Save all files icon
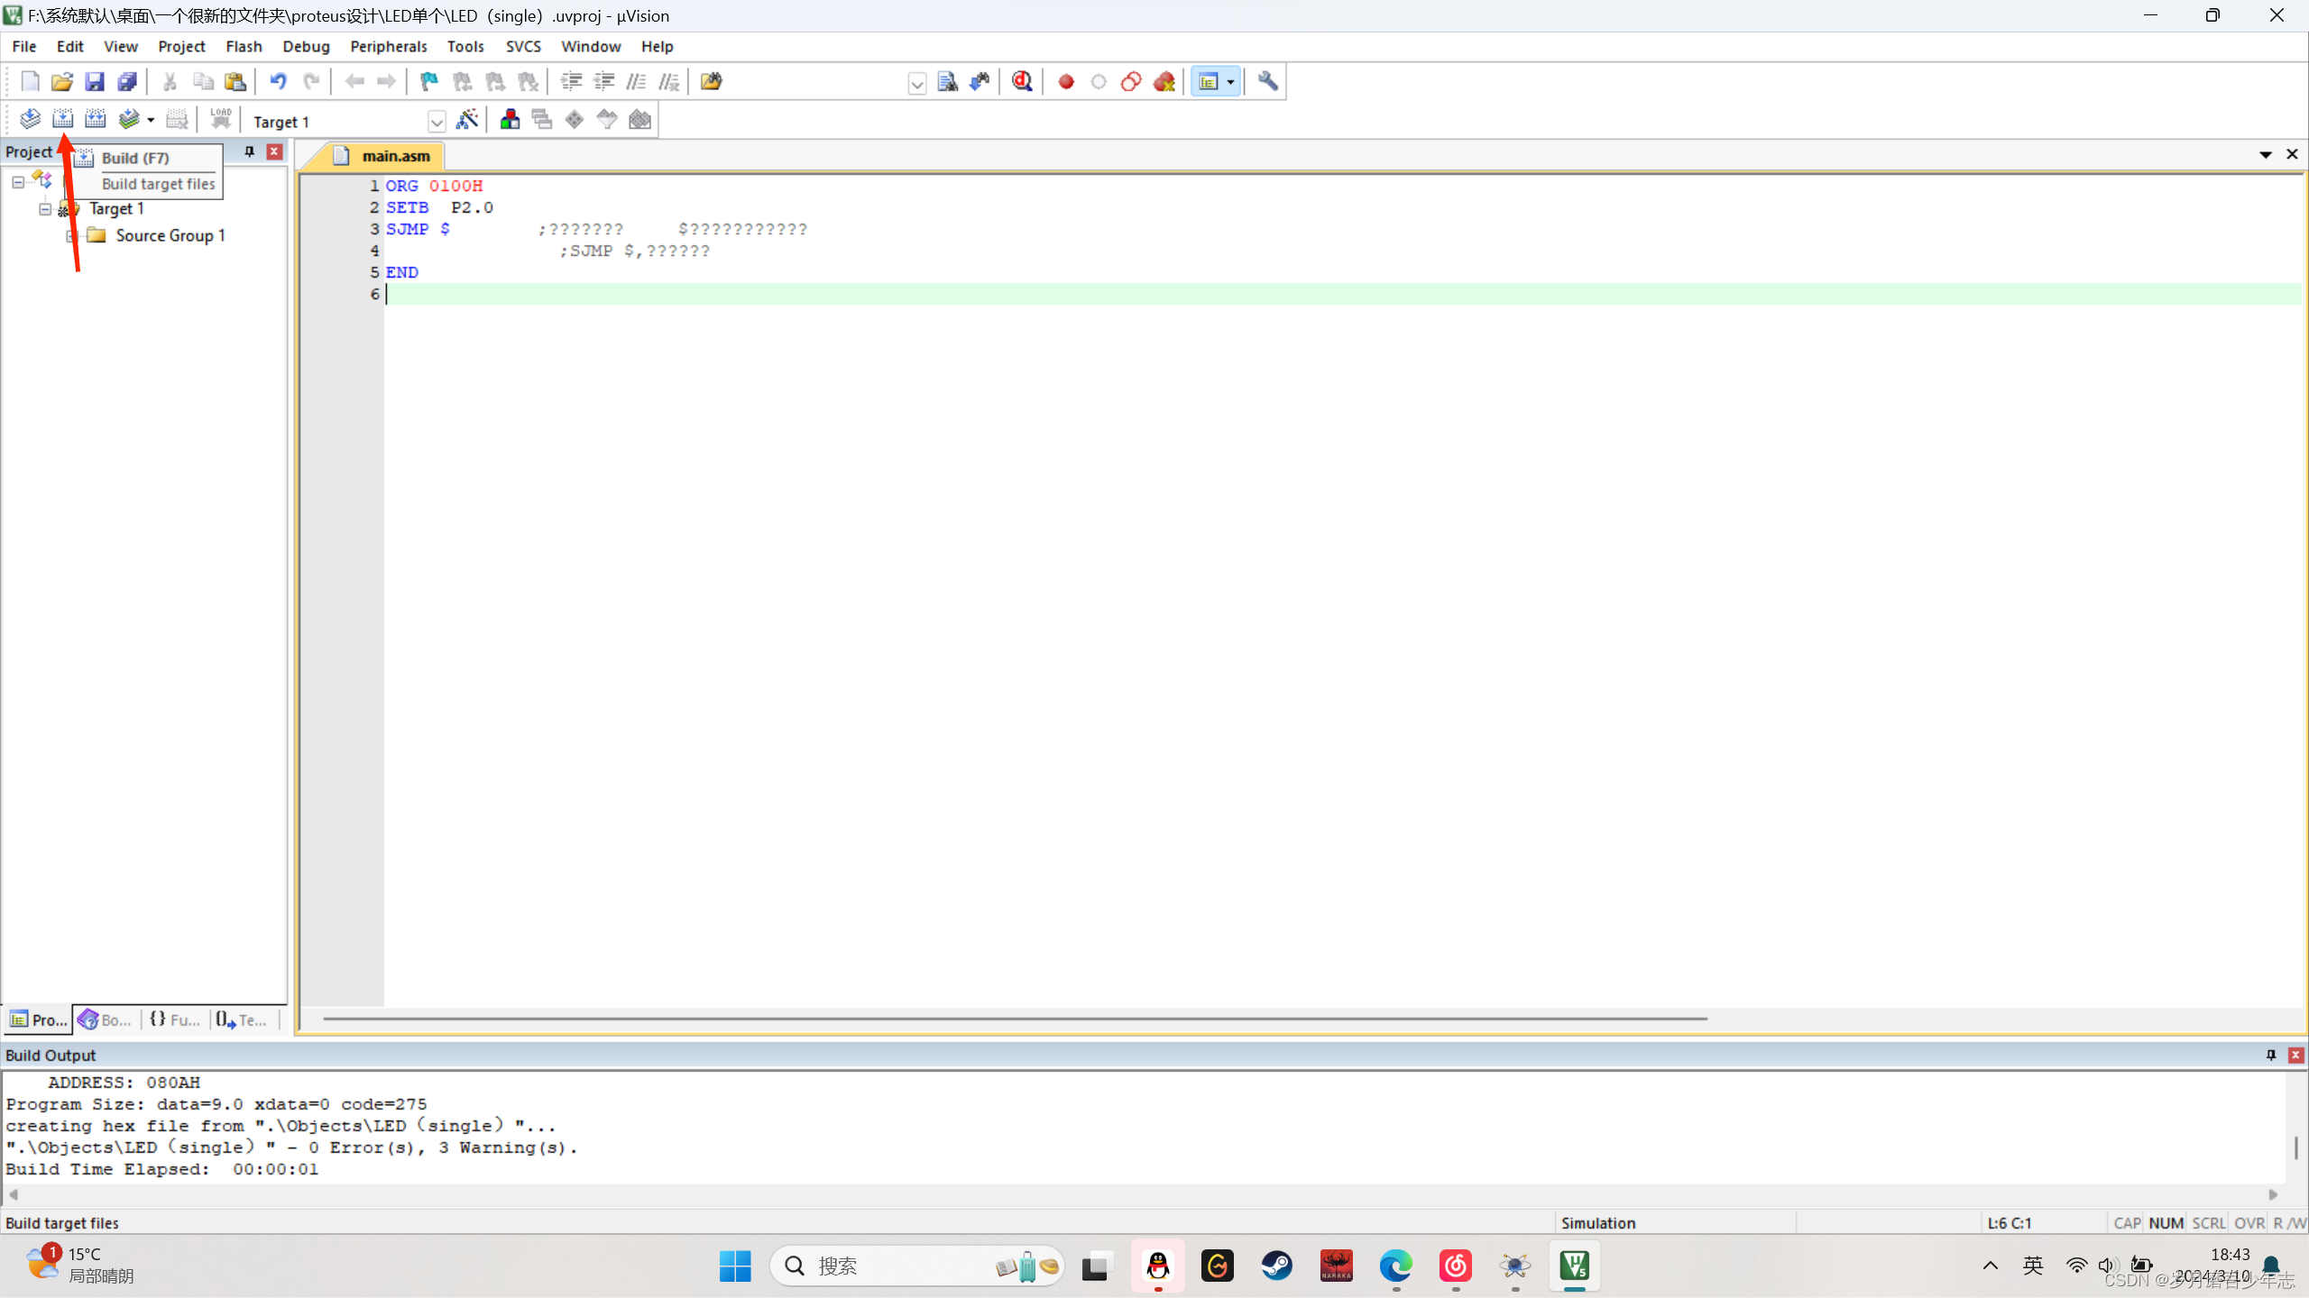This screenshot has height=1298, width=2309. pyautogui.click(x=127, y=82)
